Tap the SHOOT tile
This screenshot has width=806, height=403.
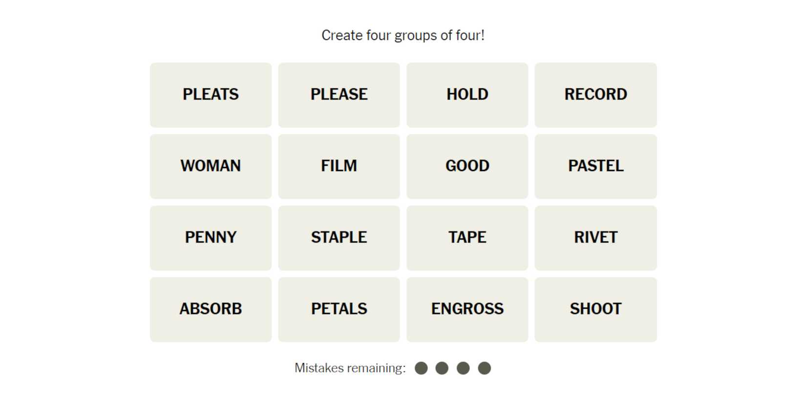595,309
